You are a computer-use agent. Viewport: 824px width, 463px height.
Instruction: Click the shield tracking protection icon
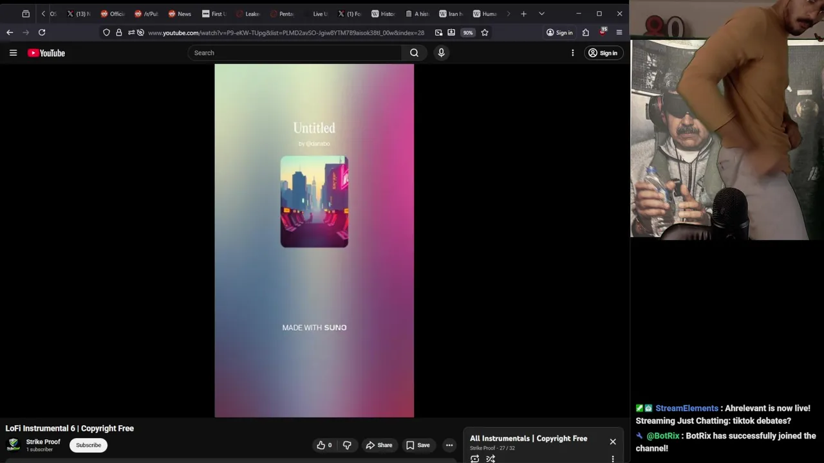(x=106, y=32)
